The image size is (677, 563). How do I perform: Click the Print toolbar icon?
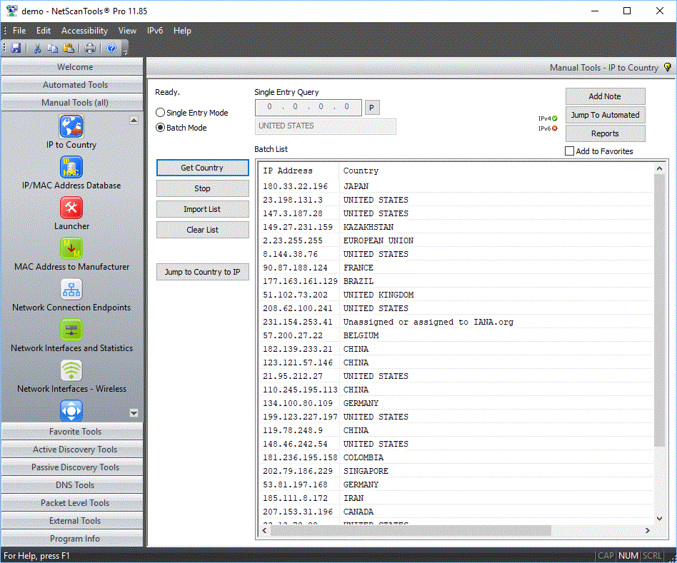90,49
